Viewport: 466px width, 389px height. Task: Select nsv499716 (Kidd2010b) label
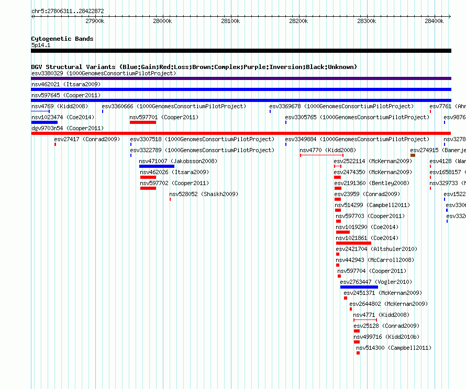point(386,337)
